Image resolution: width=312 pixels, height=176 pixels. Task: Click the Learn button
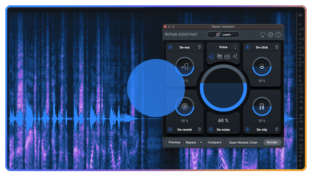[x=223, y=34]
